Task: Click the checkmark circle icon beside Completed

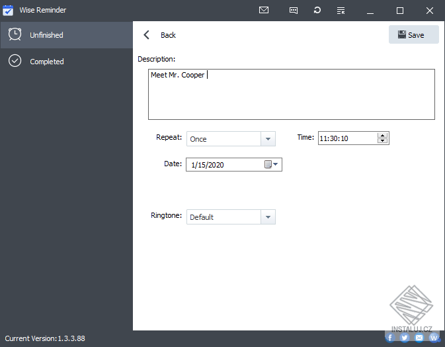Action: point(15,61)
